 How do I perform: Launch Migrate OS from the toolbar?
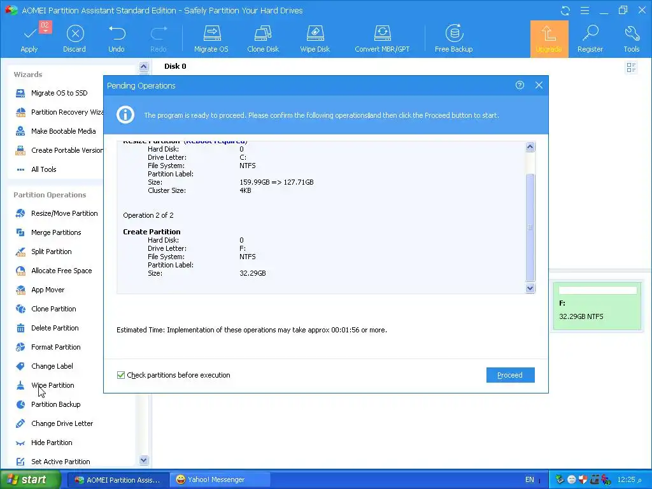(x=211, y=38)
